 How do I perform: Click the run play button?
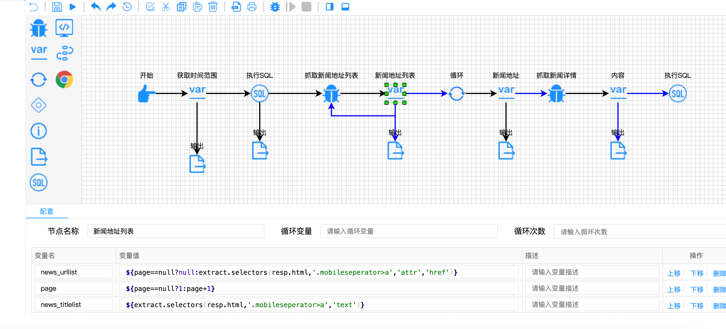[73, 7]
